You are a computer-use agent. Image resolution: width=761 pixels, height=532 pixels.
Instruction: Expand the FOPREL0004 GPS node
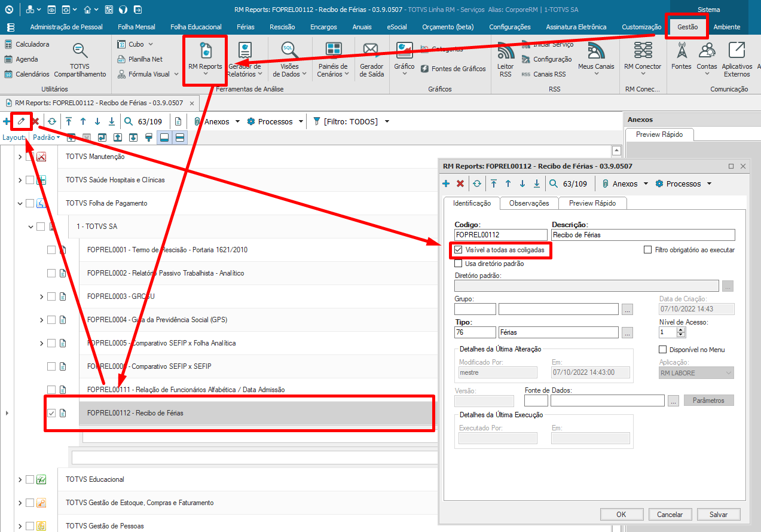click(x=41, y=320)
